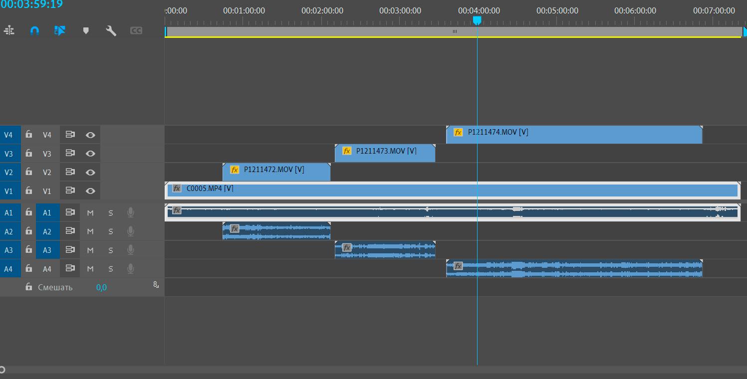Select the P1211473.MOV video clip
The height and width of the screenshot is (379, 747).
pyautogui.click(x=385, y=153)
